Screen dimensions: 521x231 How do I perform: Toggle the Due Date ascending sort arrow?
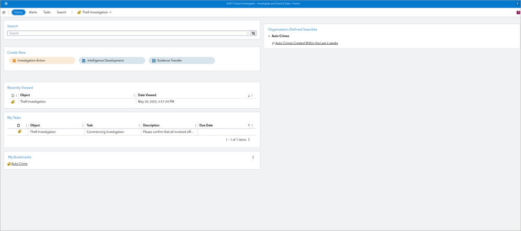249,125
